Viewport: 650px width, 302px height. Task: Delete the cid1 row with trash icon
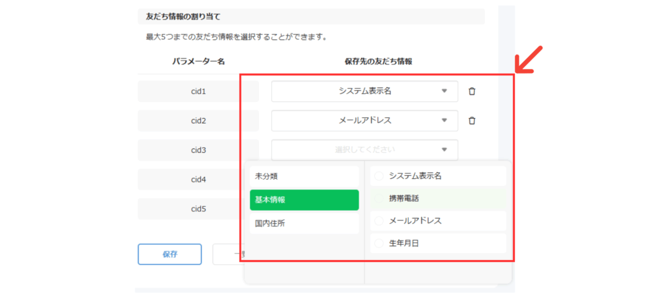click(x=472, y=91)
